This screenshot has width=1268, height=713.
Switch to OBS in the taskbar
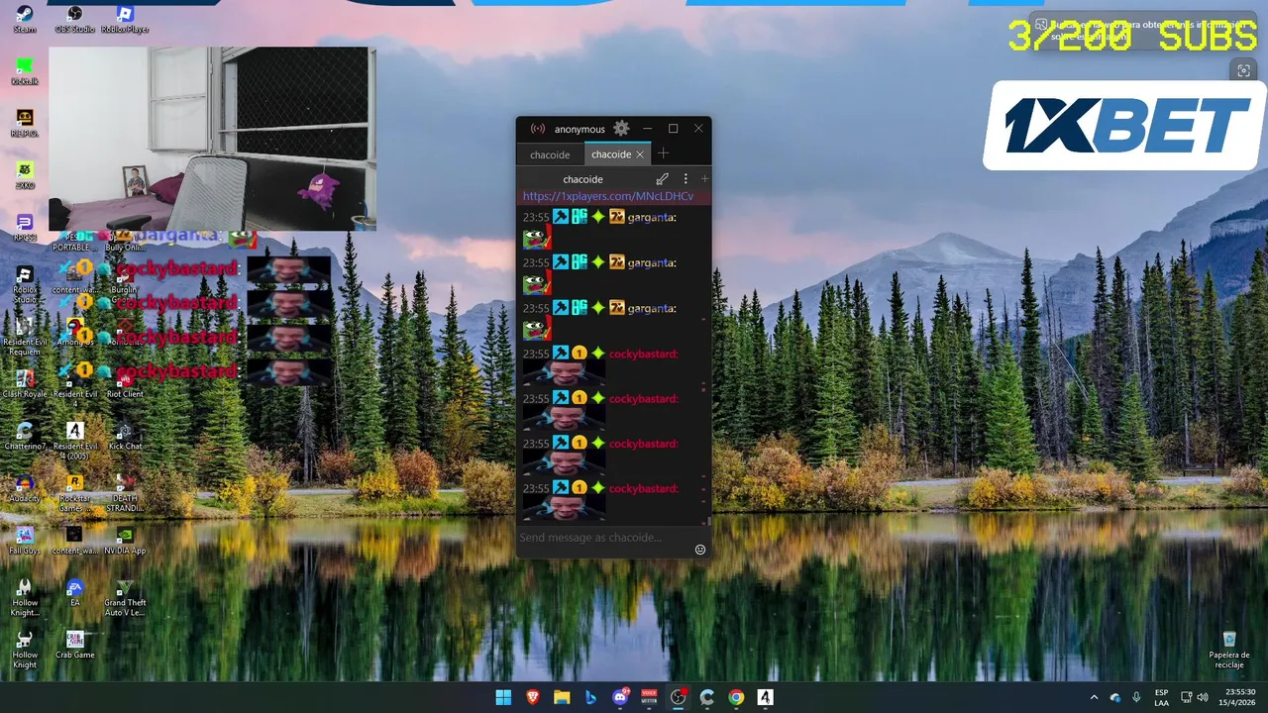coord(679,697)
